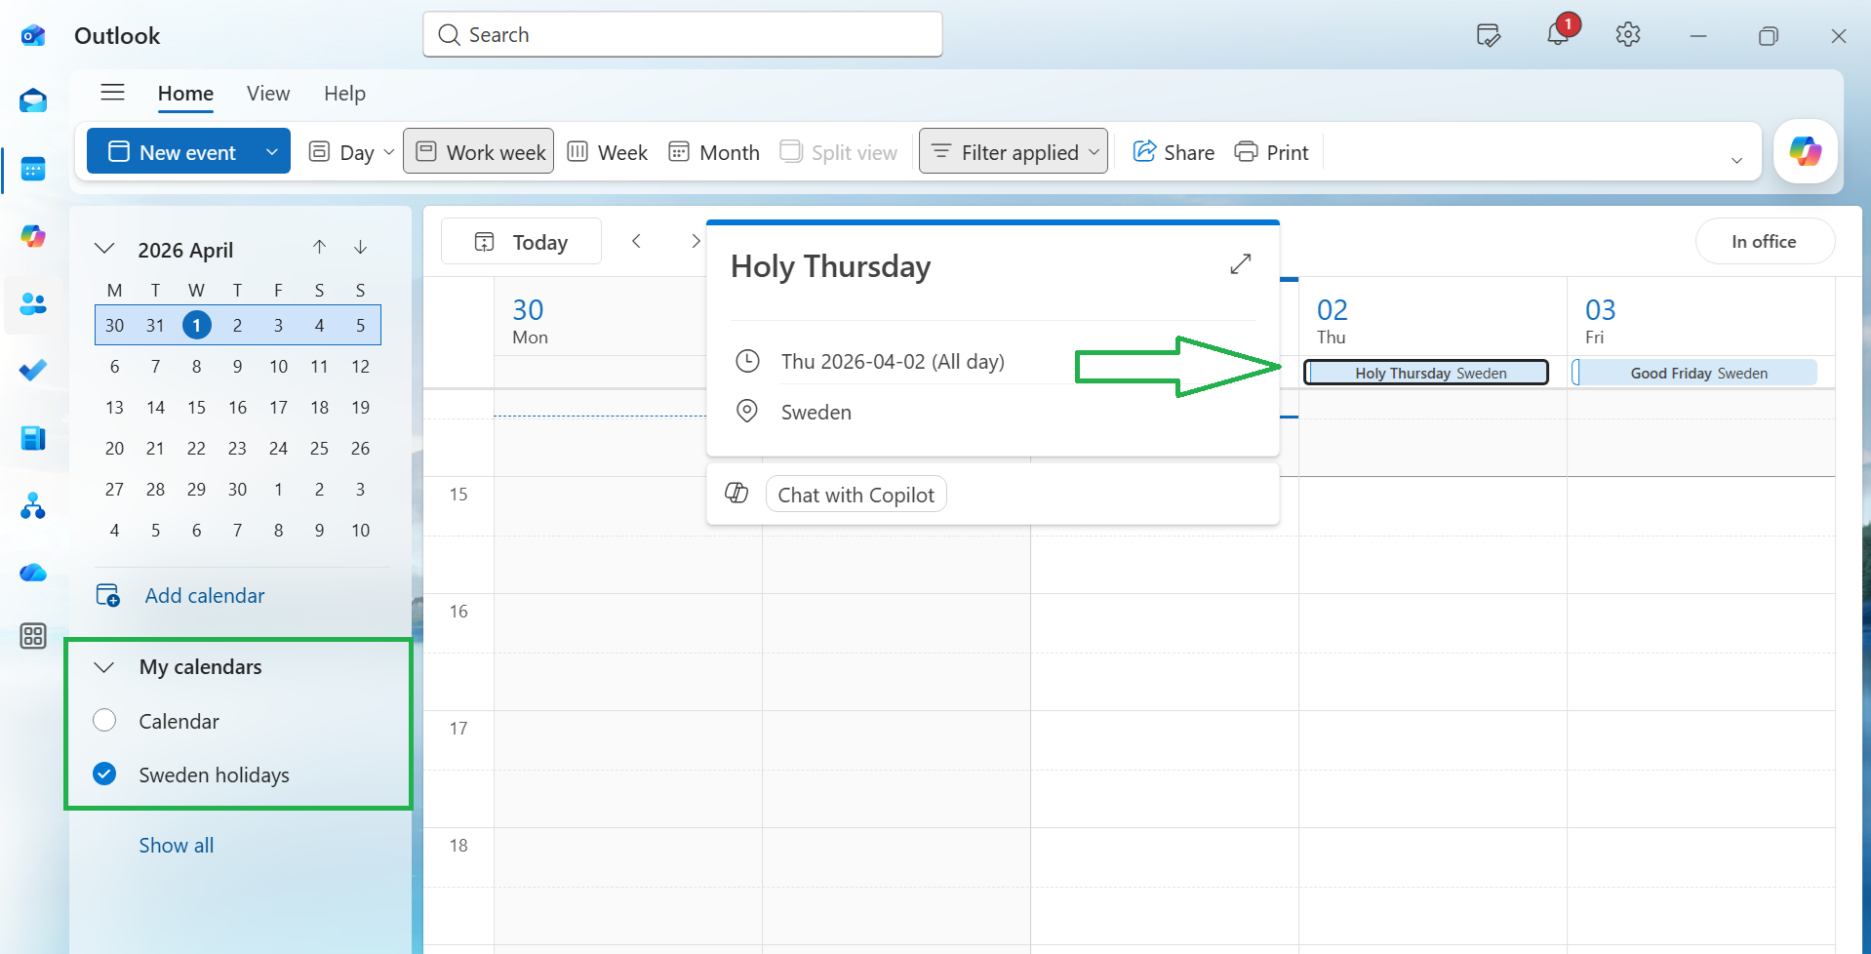Select Work week view
Viewport: 1871px width, 954px height.
coord(479,151)
